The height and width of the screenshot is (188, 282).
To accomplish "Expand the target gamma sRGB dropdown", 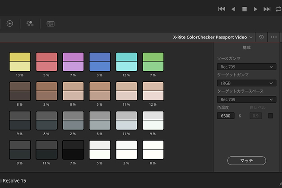I will coord(246,83).
